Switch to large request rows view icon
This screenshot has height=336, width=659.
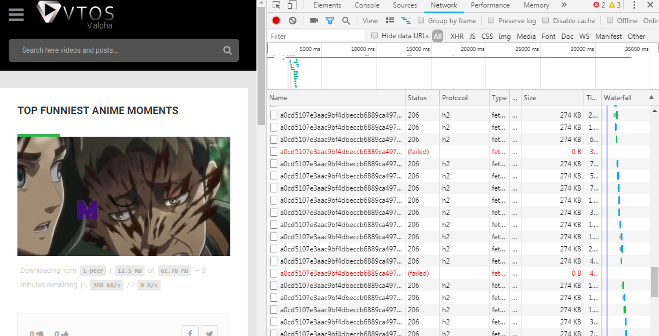tap(390, 20)
